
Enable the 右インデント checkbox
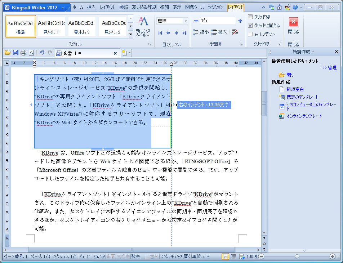250,34
